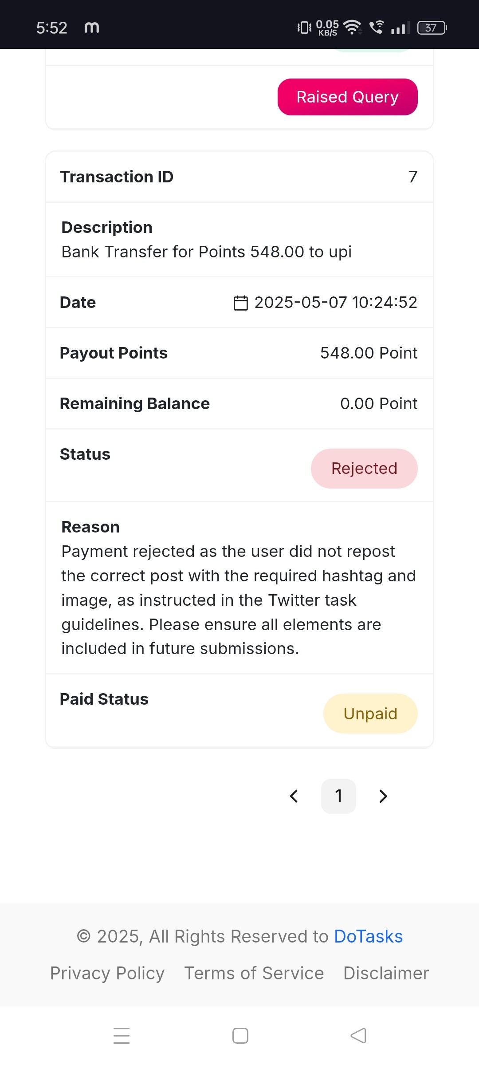This screenshot has width=479, height=1065.
Task: Open the Terms of Service link
Action: [254, 973]
